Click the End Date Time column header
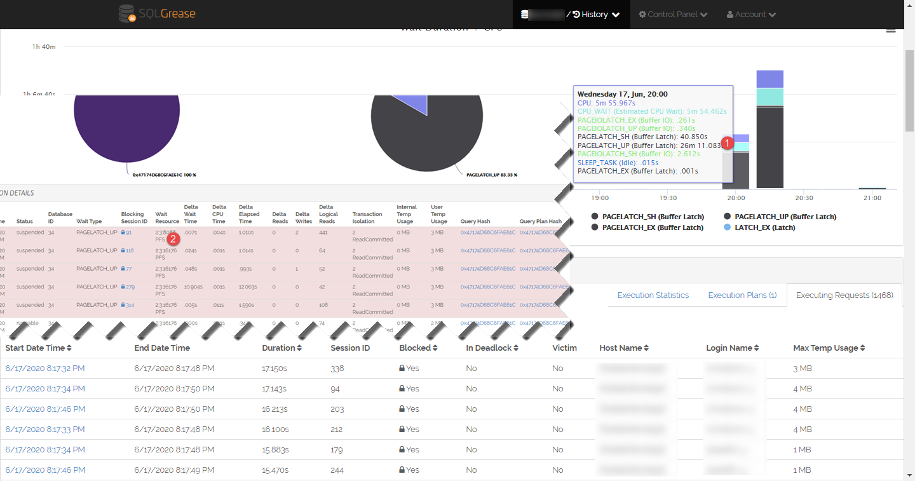Image resolution: width=915 pixels, height=481 pixels. tap(162, 348)
